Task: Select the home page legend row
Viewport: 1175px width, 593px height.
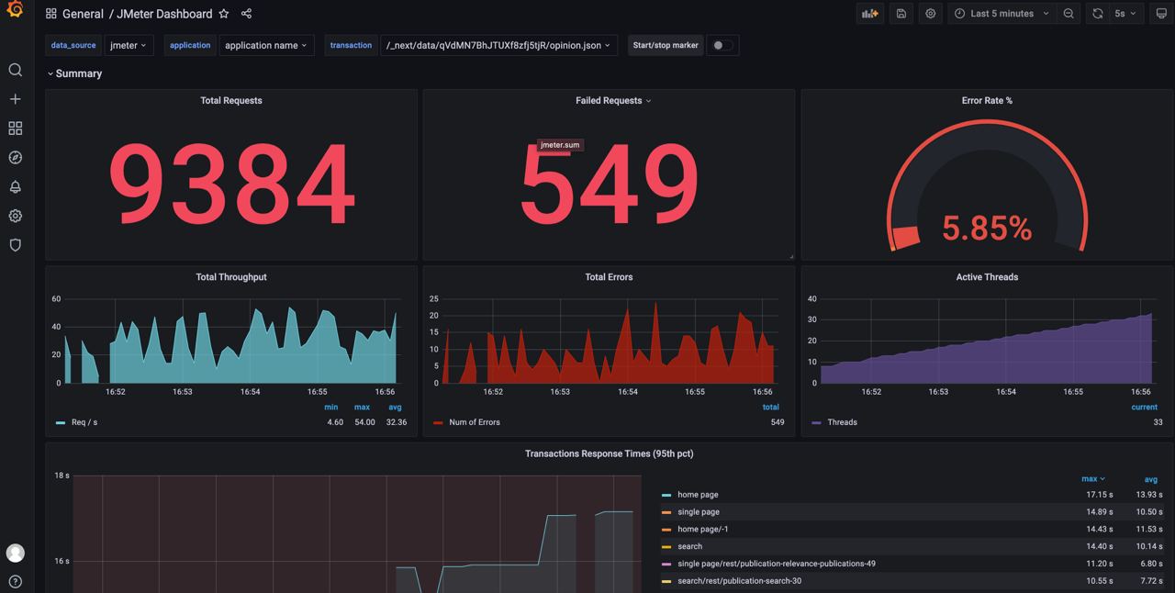Action: [912, 495]
